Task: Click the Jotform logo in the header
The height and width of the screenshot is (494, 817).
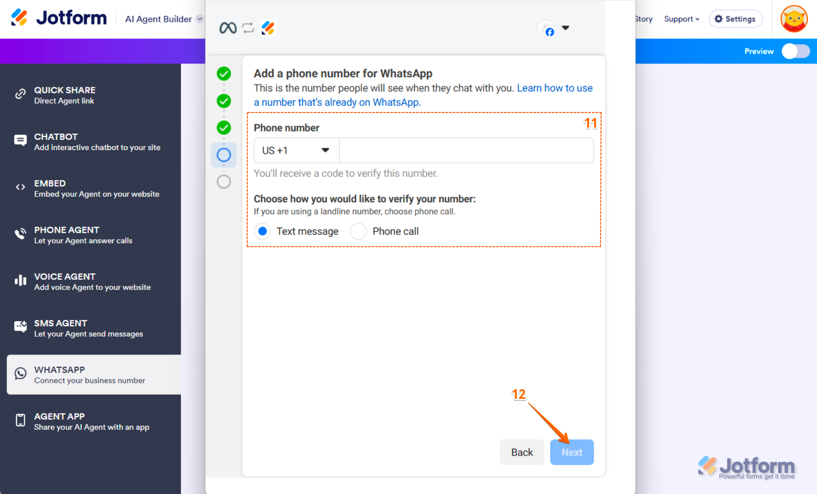Action: click(59, 18)
